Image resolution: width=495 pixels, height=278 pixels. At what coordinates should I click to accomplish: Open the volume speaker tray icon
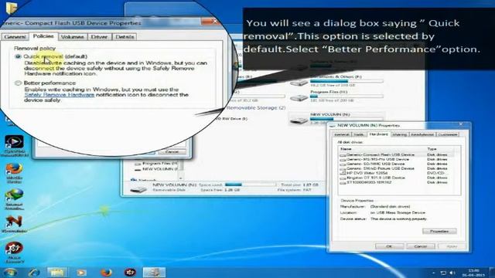click(x=452, y=273)
